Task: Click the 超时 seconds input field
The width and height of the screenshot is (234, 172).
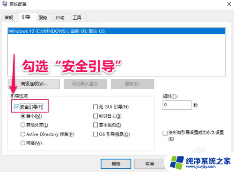Action: [x=177, y=105]
